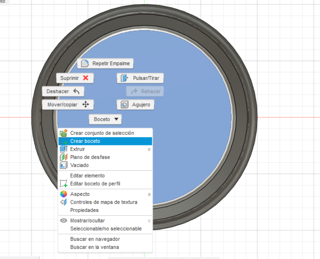Click the Pulsar/Tirar press-pull icon

124,78
